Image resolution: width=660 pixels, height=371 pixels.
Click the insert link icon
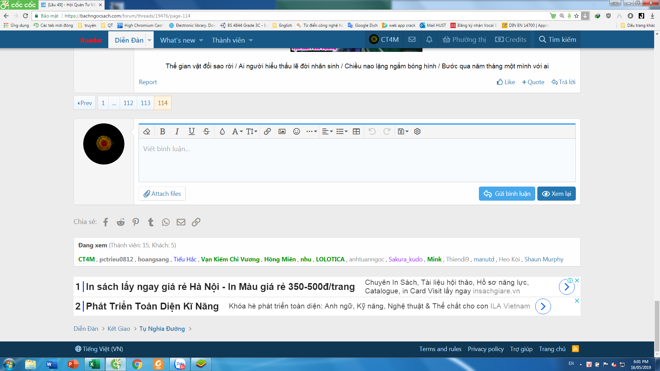click(267, 132)
